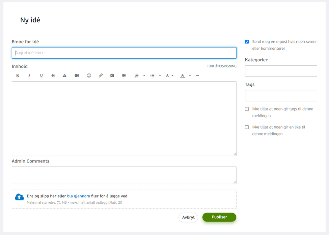329x235 pixels.
Task: Toggle bold formatting in the editor
Action: coord(18,75)
